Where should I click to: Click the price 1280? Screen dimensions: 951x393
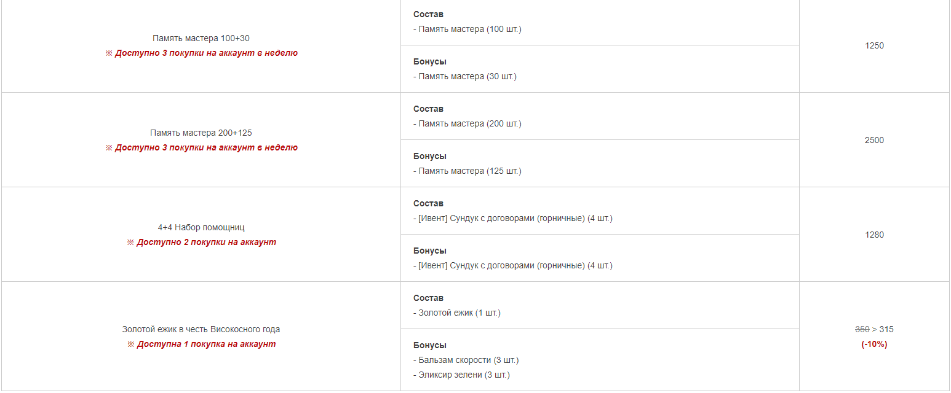874,235
